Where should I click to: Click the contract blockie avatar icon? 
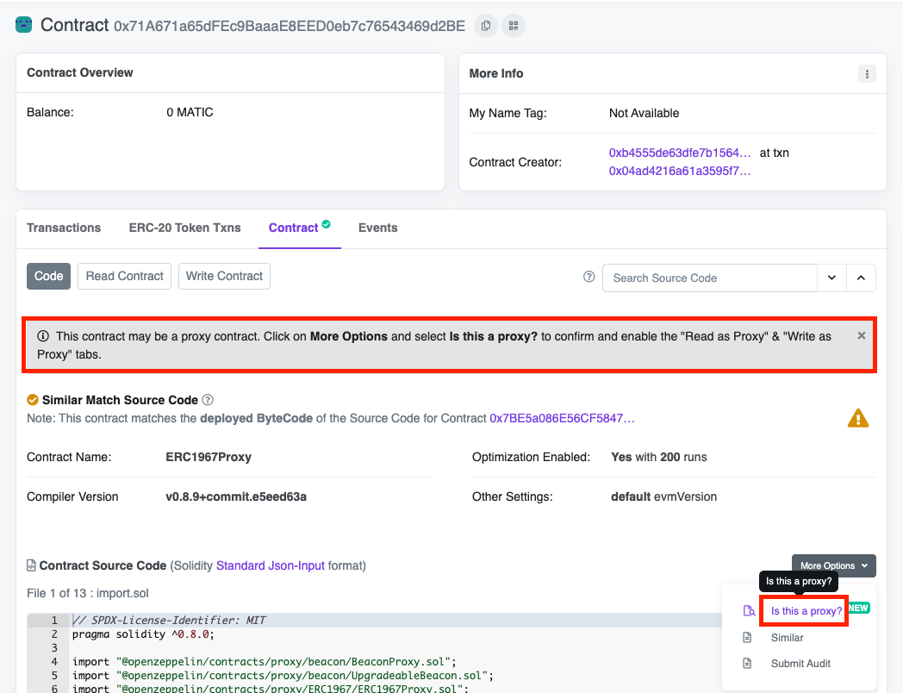pos(23,25)
